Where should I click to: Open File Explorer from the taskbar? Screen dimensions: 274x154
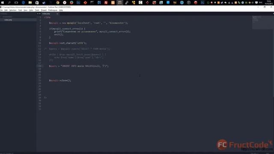[30, 3]
